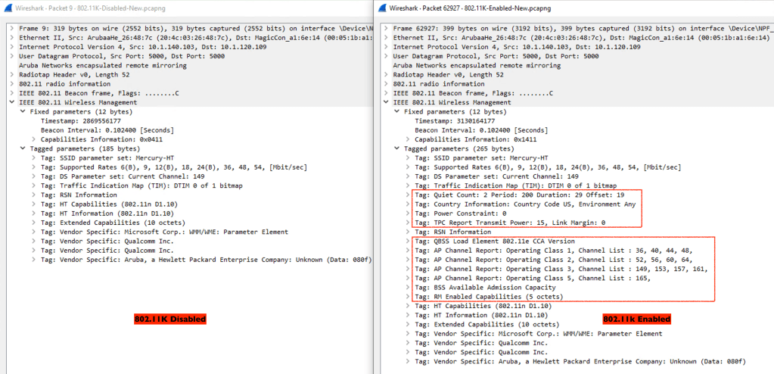The width and height of the screenshot is (774, 374).
Task: Expand Capabilities Information: 0x0411 entry
Action: [x=33, y=139]
